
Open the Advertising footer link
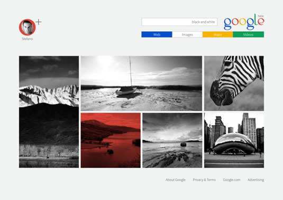[255, 180]
